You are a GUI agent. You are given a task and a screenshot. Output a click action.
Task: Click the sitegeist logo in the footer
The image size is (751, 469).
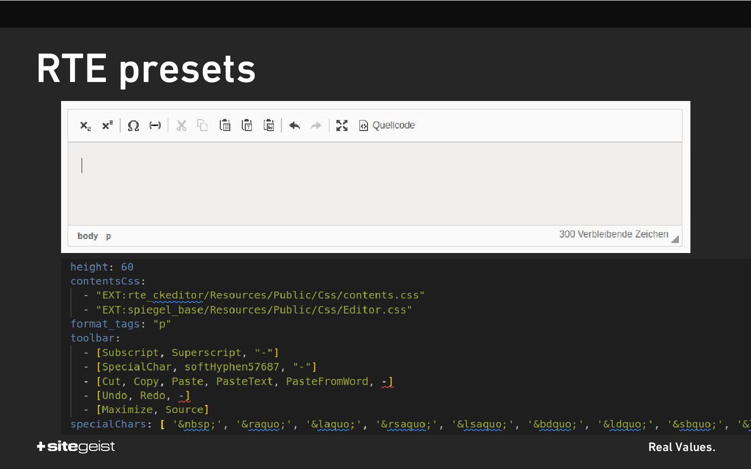coord(76,446)
